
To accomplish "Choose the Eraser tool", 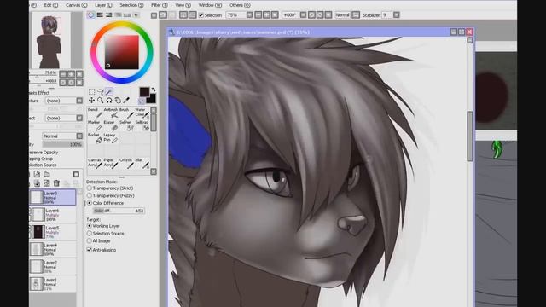I will (x=111, y=125).
